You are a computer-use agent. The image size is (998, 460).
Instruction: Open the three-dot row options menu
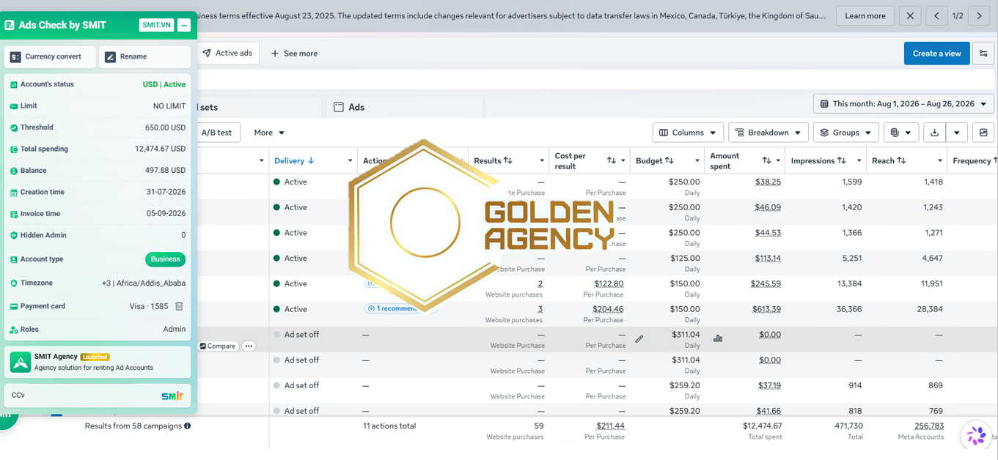[249, 346]
